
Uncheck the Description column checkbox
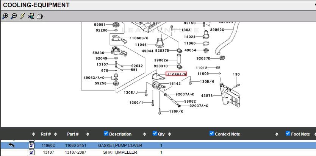point(106,134)
